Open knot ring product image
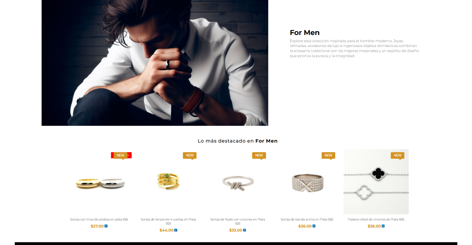This screenshot has width=472, height=245. 237,182
